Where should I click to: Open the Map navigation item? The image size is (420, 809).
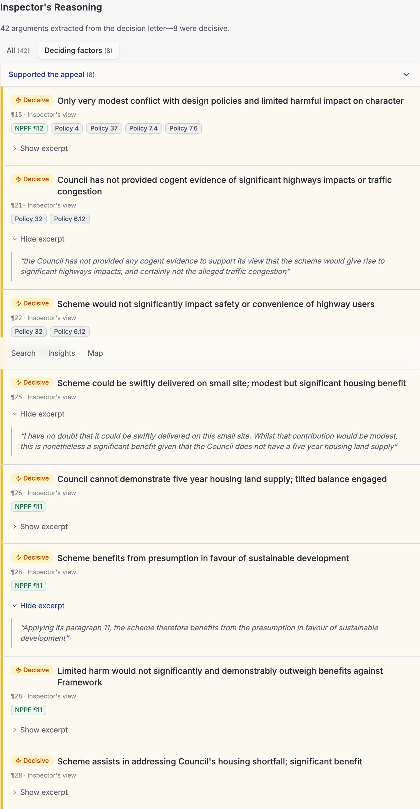(x=95, y=353)
